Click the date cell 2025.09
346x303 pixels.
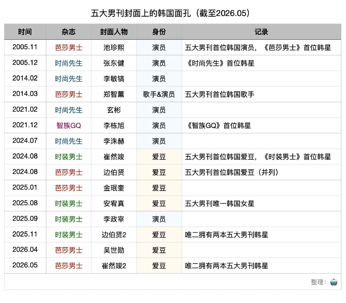[x=25, y=219]
